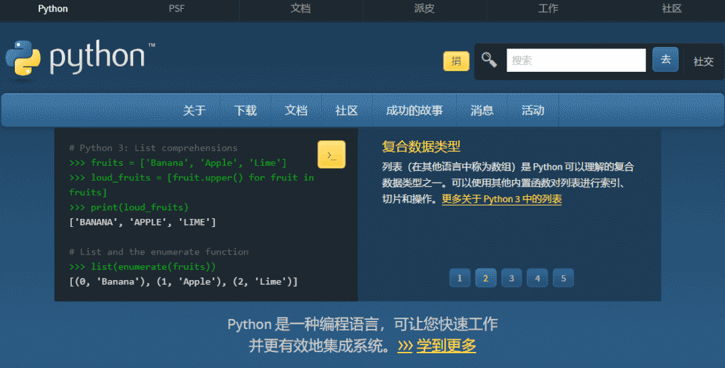Switch to the 派皮 top tab
The width and height of the screenshot is (725, 368).
[x=425, y=9]
